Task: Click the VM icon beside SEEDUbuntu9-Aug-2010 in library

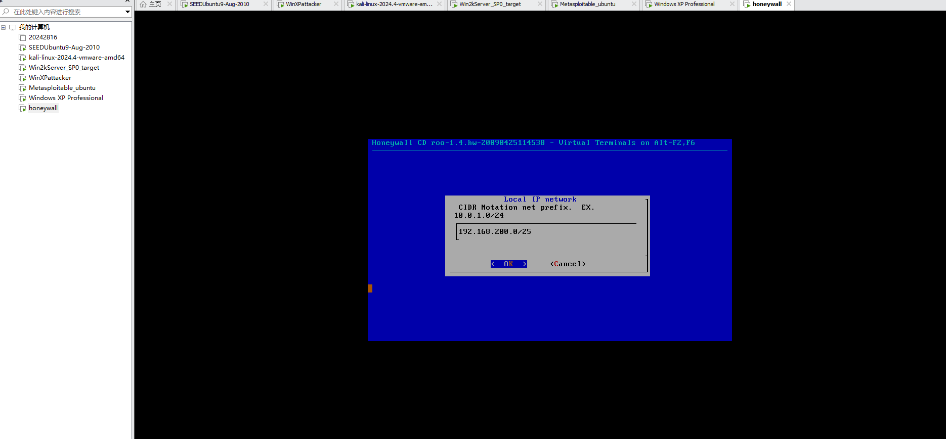Action: [22, 47]
